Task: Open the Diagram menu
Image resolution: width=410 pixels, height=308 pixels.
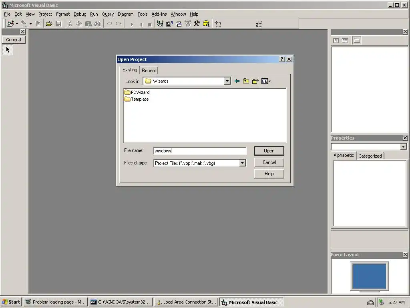Action: pyautogui.click(x=125, y=14)
